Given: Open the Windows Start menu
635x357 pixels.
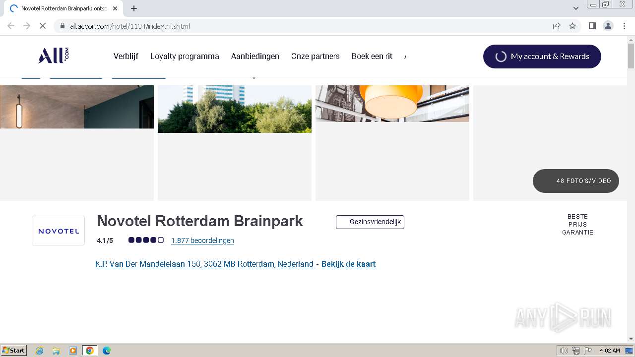Looking at the screenshot, I should pos(14,350).
